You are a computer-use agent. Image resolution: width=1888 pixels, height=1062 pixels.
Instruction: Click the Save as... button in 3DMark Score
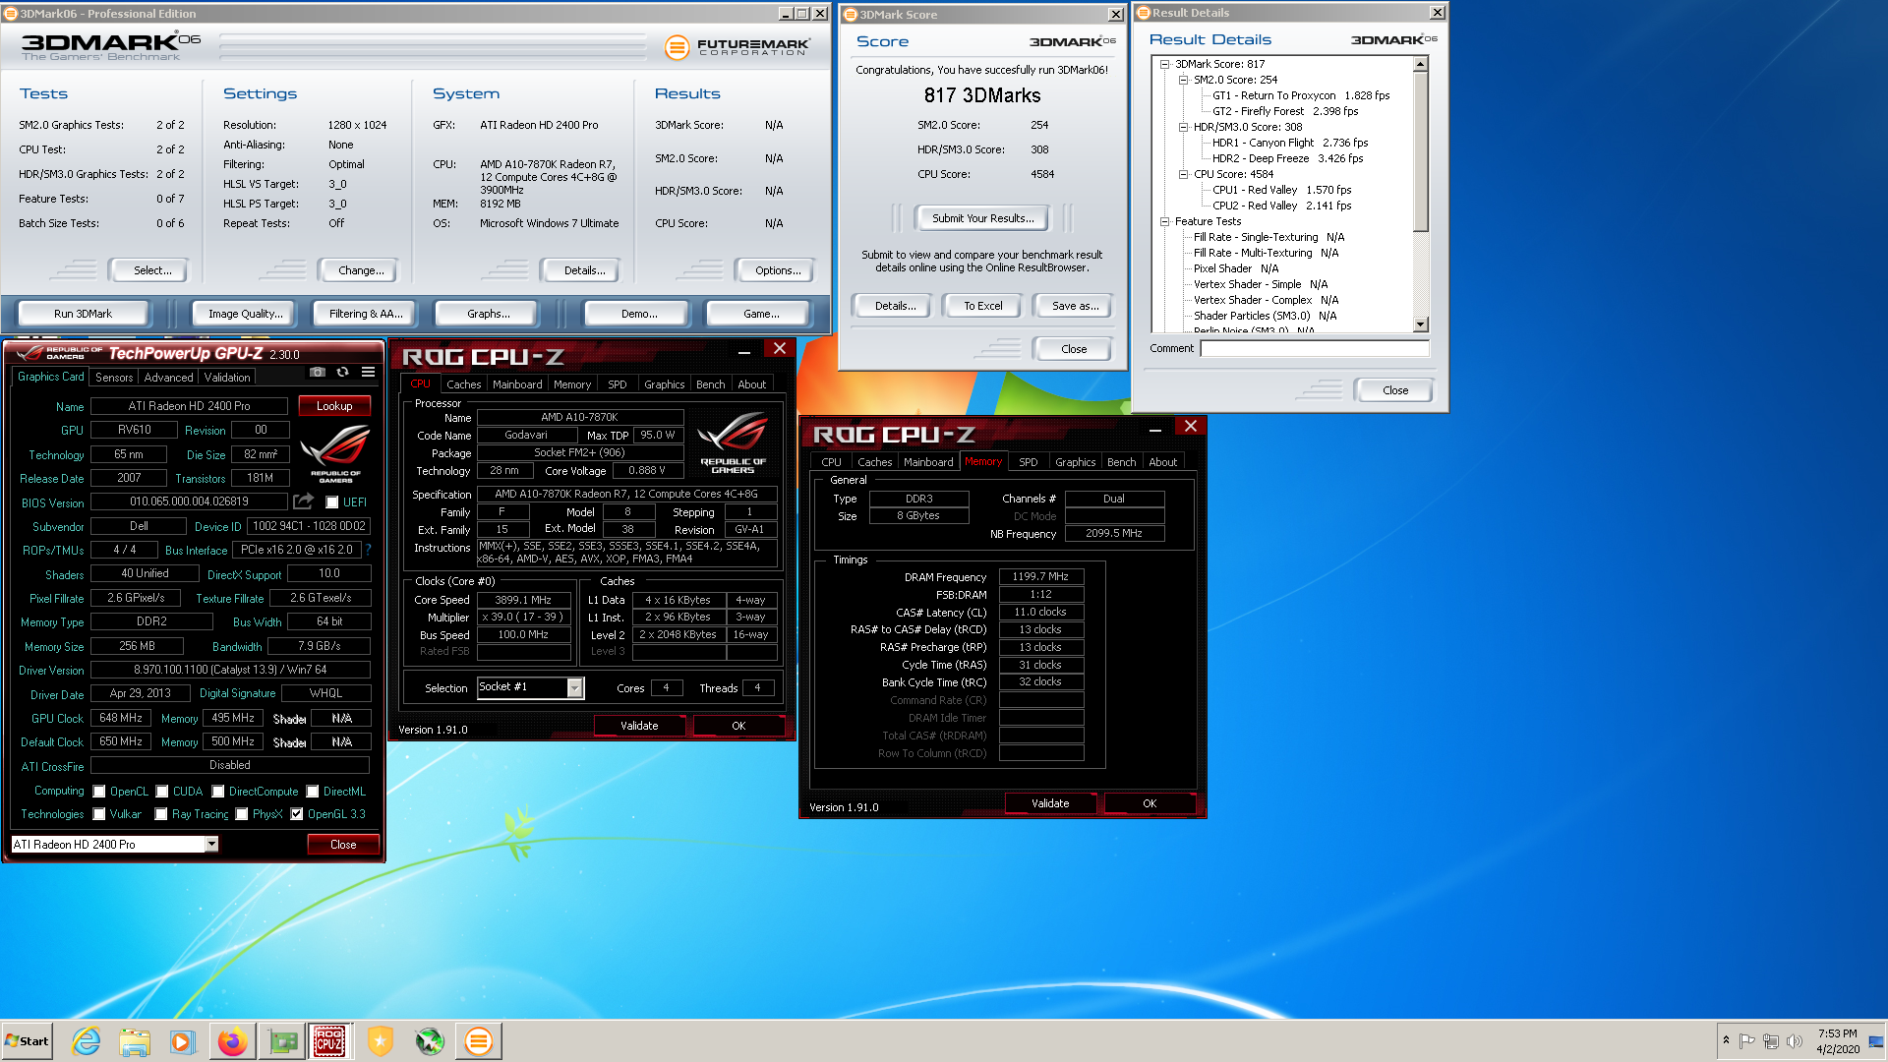pyautogui.click(x=1075, y=306)
